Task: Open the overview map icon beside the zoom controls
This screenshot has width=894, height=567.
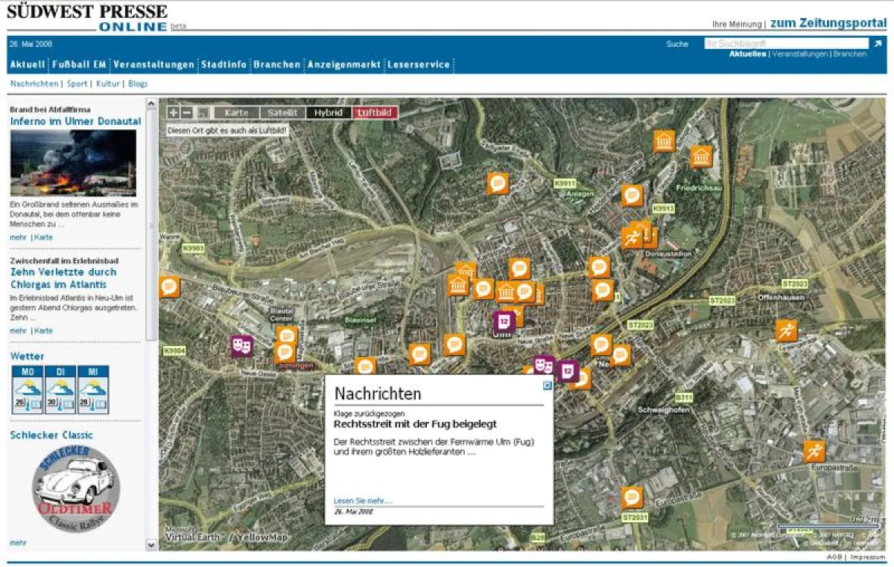Action: pos(203,114)
